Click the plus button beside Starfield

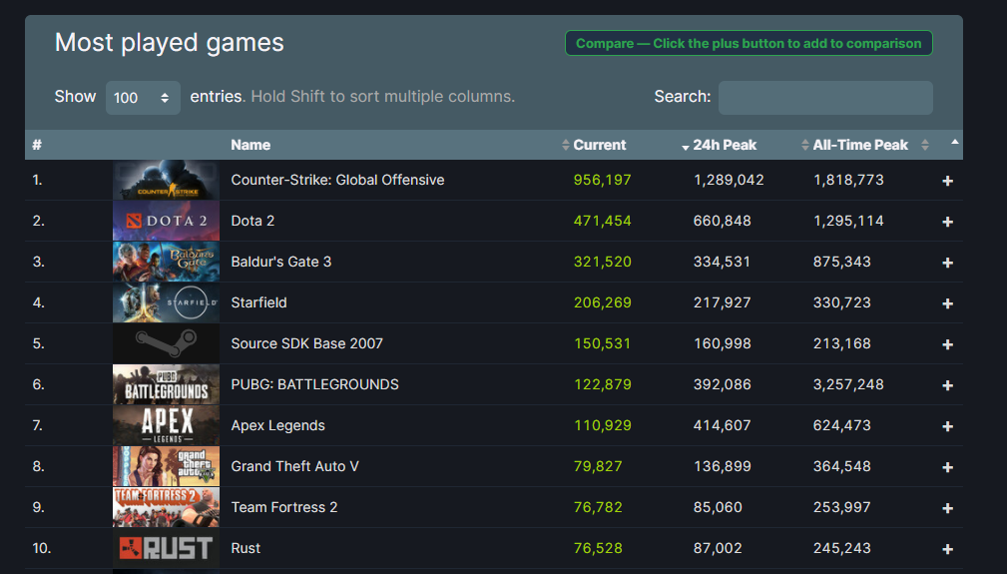click(947, 303)
